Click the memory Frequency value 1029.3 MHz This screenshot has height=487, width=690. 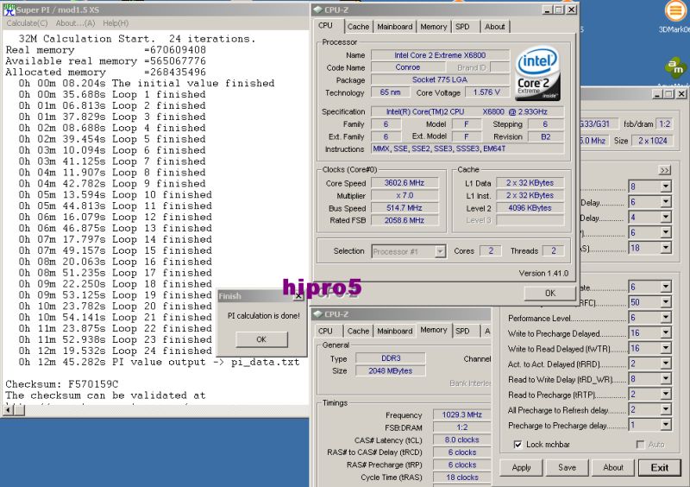click(x=462, y=414)
